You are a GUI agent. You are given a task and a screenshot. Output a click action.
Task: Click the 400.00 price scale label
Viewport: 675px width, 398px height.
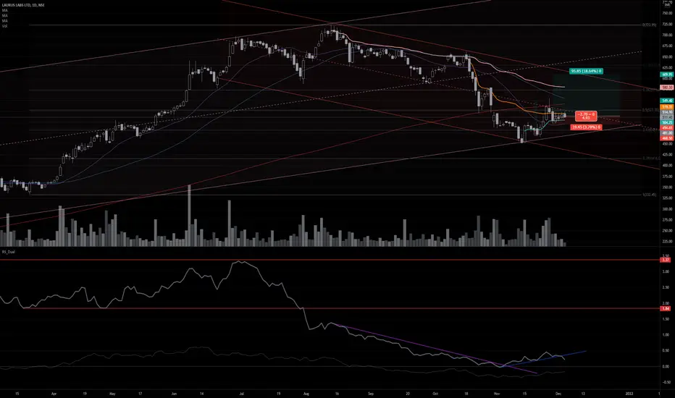point(667,165)
